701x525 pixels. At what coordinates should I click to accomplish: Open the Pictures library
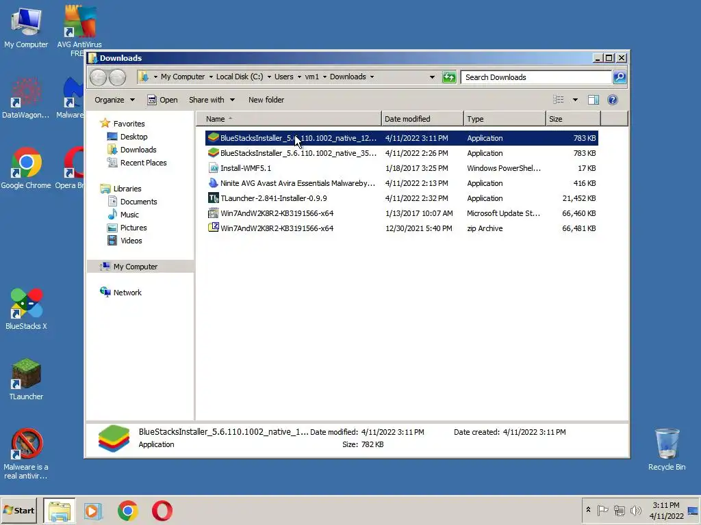[133, 228]
